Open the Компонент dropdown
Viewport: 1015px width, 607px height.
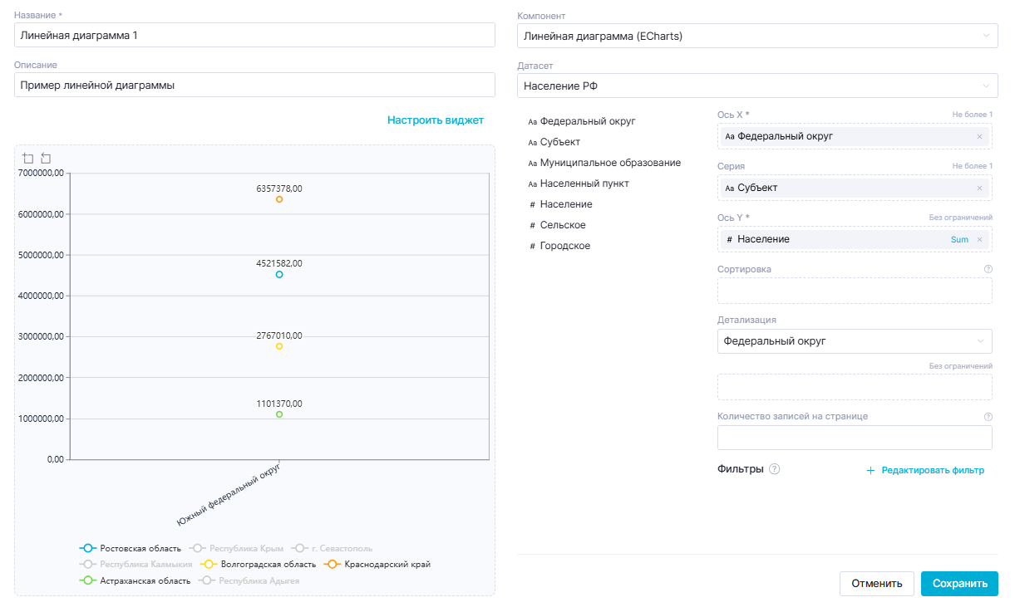pos(757,36)
